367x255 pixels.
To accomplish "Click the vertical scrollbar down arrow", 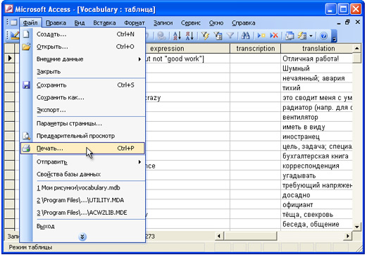I will (357, 227).
